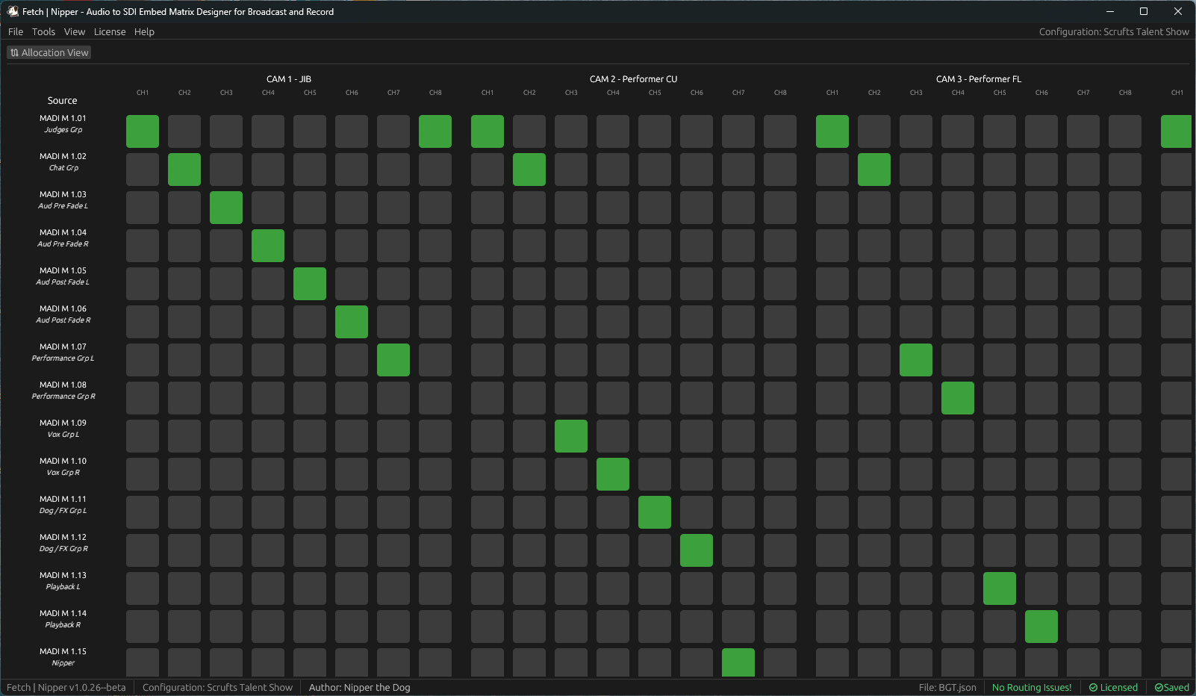Image resolution: width=1196 pixels, height=696 pixels.
Task: Disable Vox Grp R routing on CAM 2 CH4
Action: coord(613,474)
